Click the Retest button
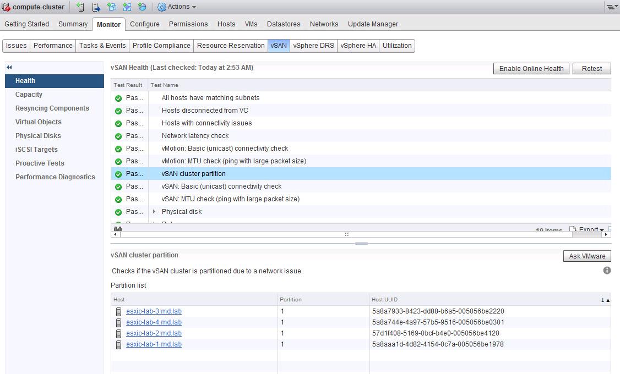This screenshot has height=374, width=620. (591, 68)
